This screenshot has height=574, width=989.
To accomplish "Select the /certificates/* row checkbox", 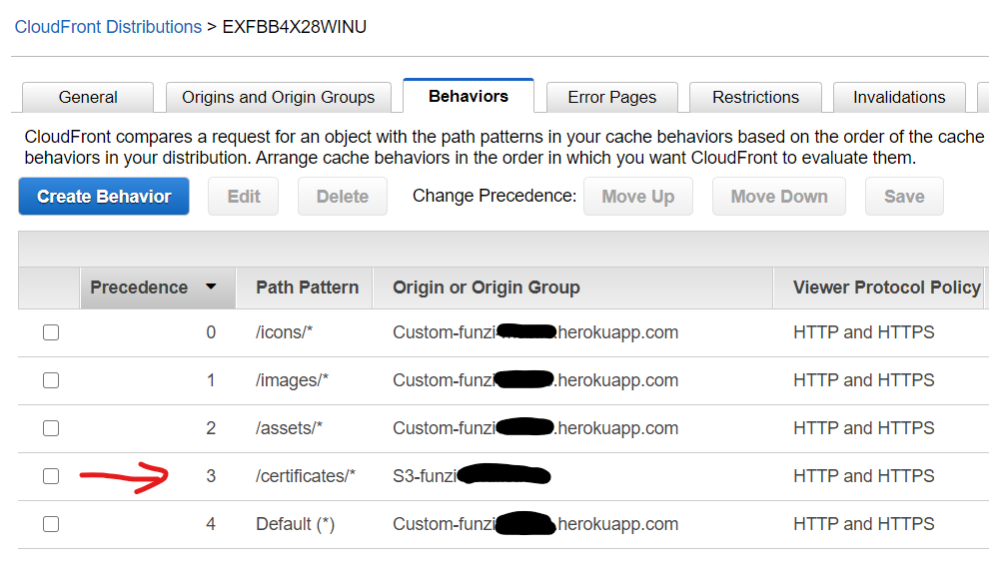I will coord(51,476).
